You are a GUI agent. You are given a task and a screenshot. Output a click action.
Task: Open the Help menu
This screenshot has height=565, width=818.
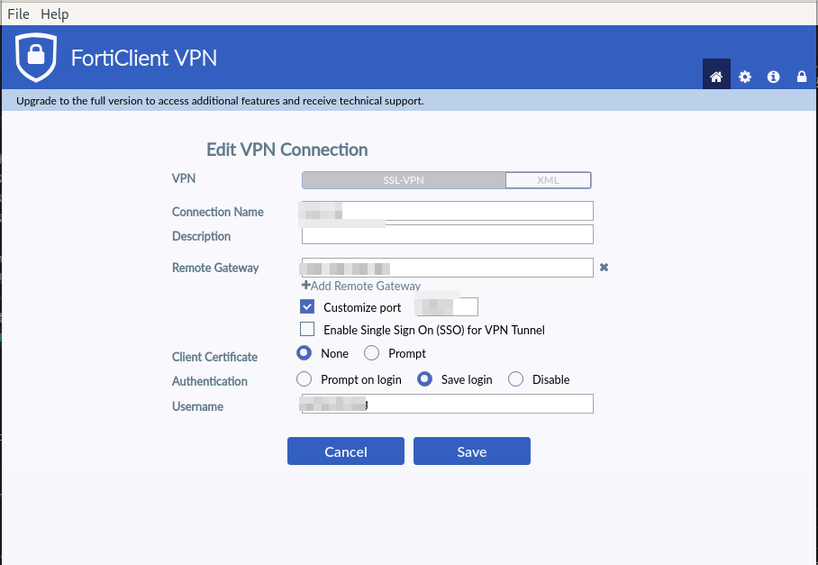tap(55, 14)
